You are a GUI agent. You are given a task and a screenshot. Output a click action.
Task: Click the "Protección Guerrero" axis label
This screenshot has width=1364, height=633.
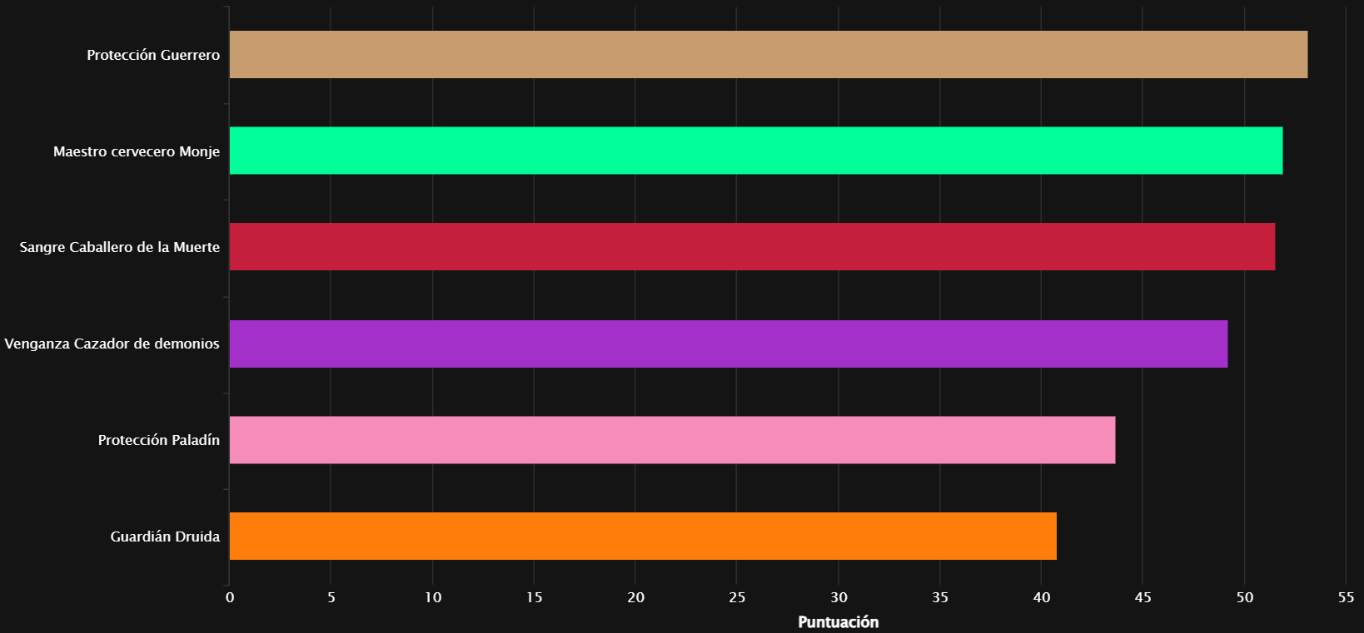(x=153, y=55)
